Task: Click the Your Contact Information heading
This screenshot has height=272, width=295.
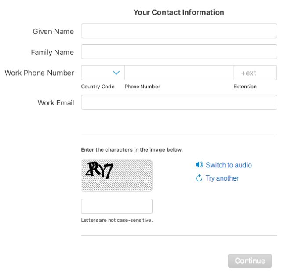Action: coord(179,12)
